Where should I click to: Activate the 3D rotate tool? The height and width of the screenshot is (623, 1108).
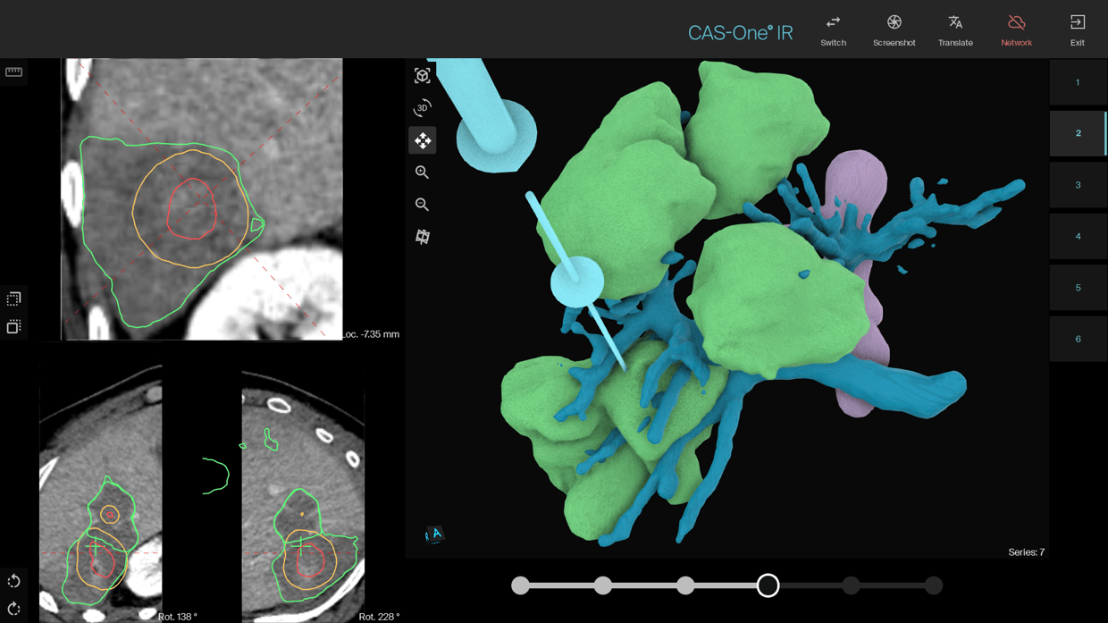point(423,108)
